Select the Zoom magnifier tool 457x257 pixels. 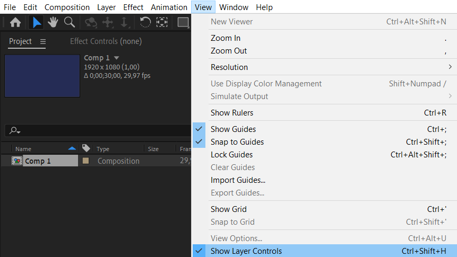click(x=69, y=22)
